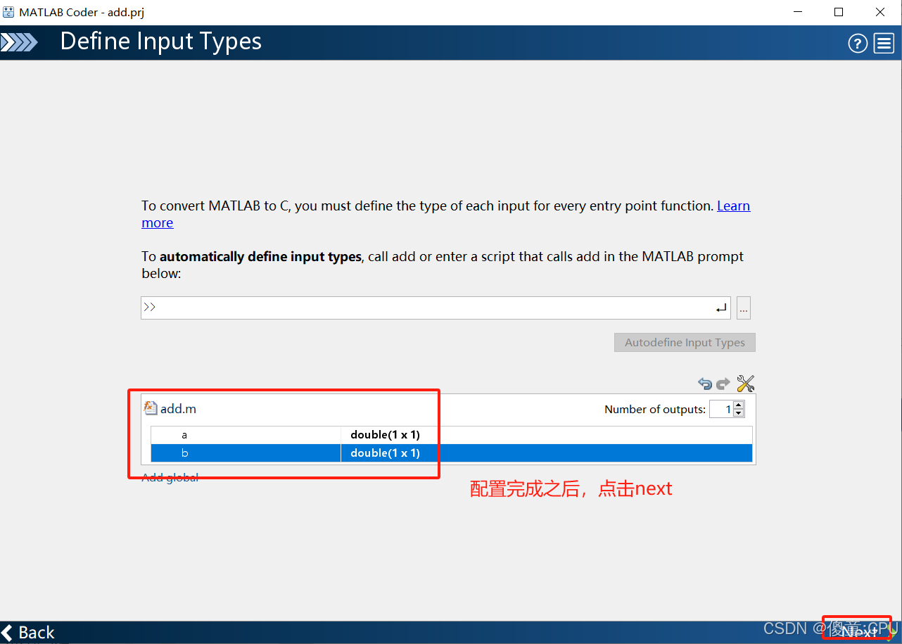
Task: Open the browse ellipsis button beside prompt
Action: tap(744, 308)
